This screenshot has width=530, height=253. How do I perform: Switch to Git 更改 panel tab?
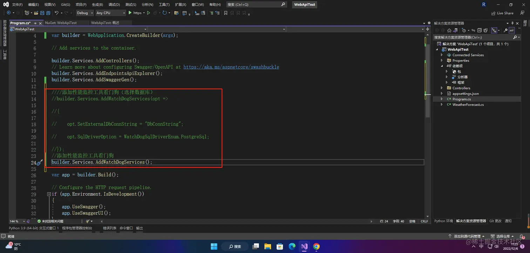pos(495,221)
